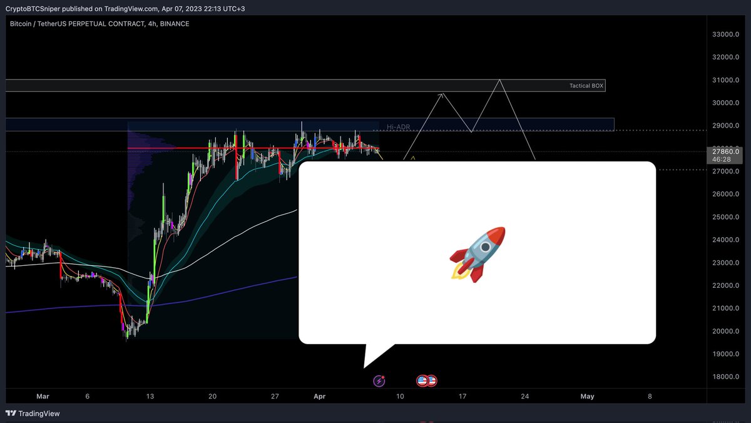The height and width of the screenshot is (423, 751).
Task: Select the Hi-ADR zone label
Action: 398,126
